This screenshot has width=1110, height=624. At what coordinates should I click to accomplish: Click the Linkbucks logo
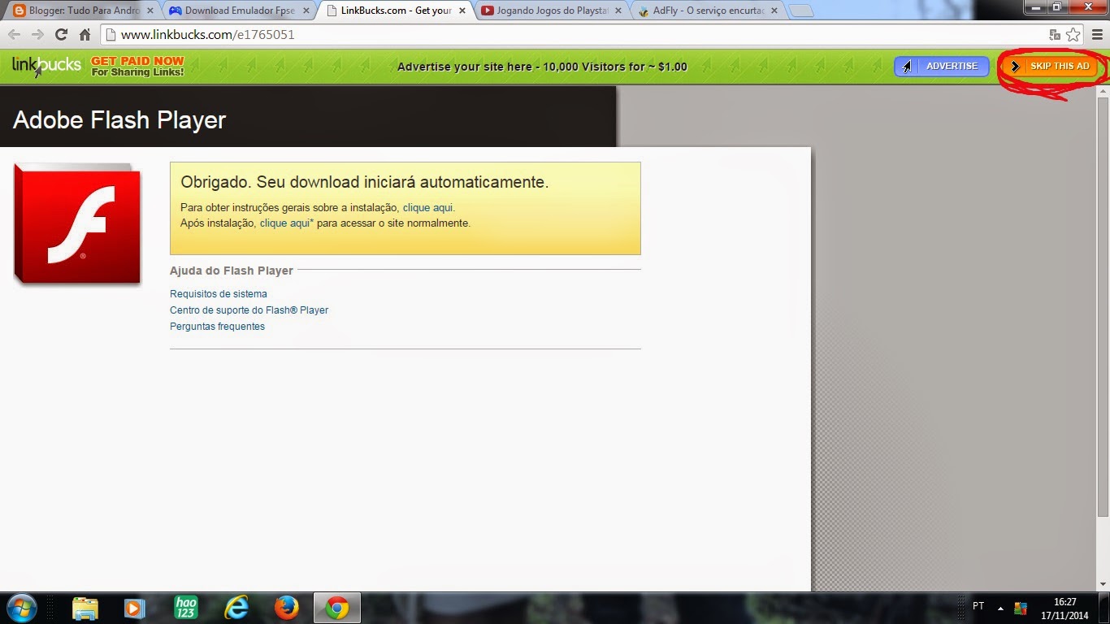point(46,67)
